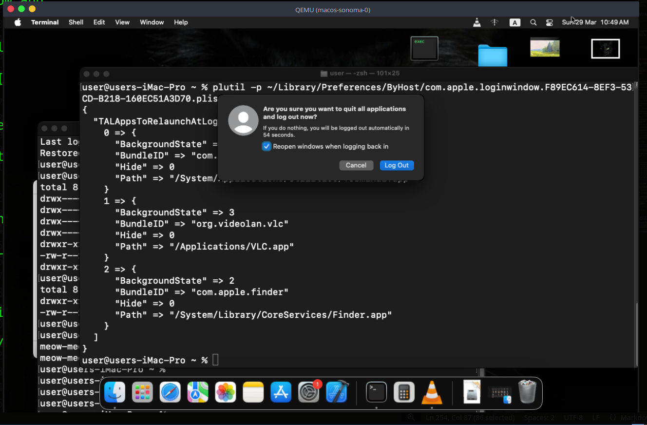Click the VLC cone icon in menu bar

(x=477, y=22)
